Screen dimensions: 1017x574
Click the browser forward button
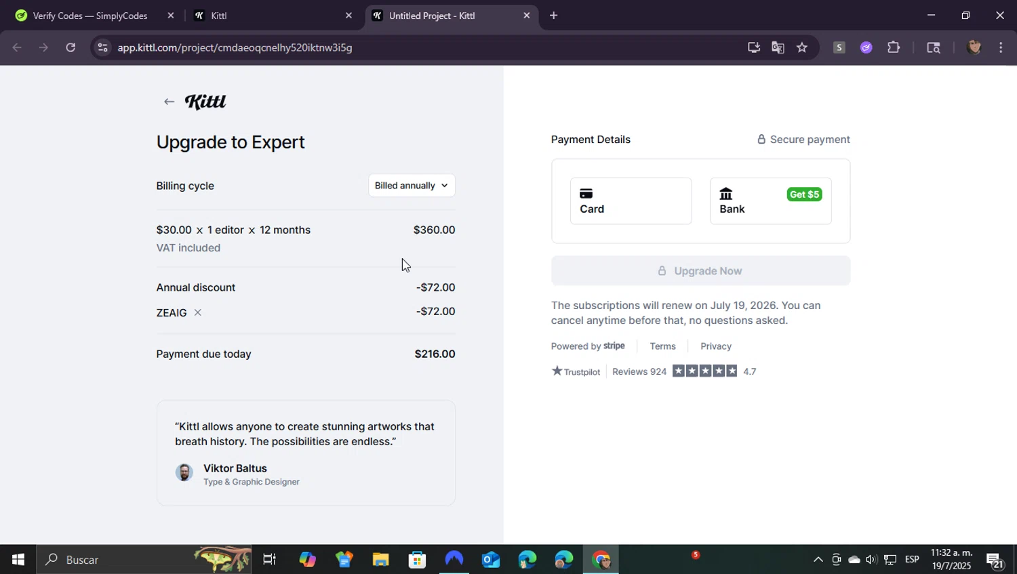[43, 47]
